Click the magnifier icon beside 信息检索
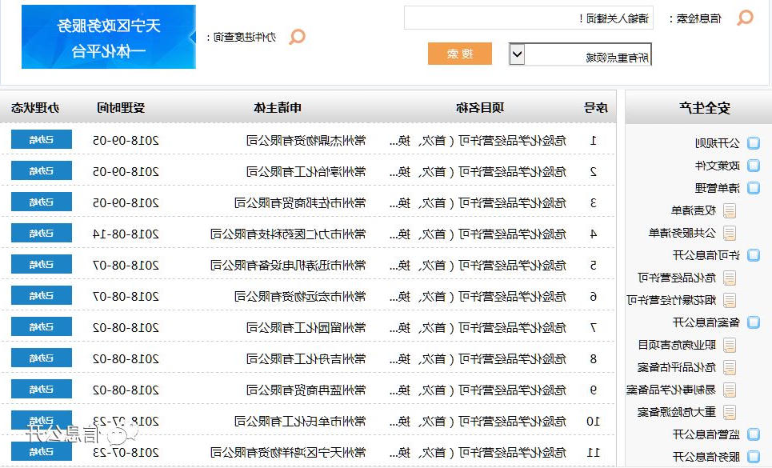The width and height of the screenshot is (772, 468). [x=745, y=18]
